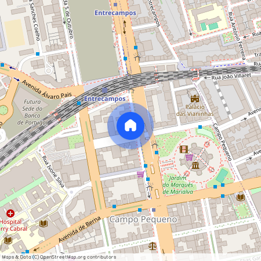This screenshot has height=261, width=261.
Task: Select the cinema film icon in Campo Pequeno
Action: click(184, 149)
